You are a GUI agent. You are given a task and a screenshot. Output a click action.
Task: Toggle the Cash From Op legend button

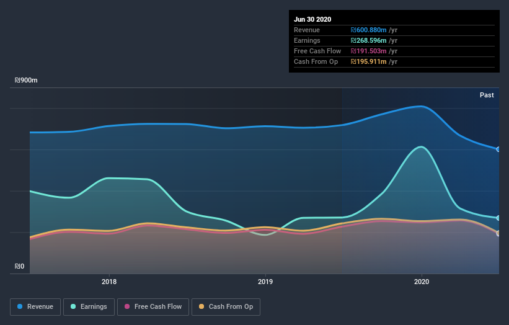(226, 307)
